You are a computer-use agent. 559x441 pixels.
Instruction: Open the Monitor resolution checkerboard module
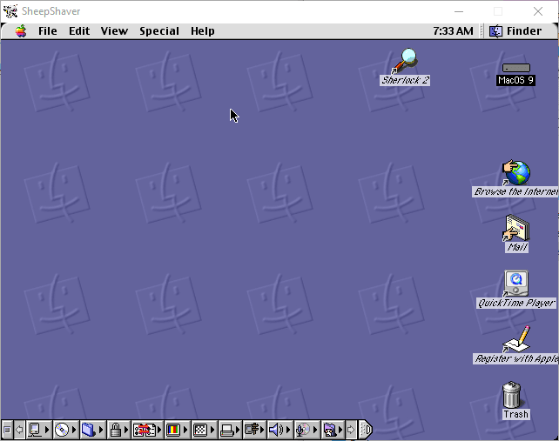[x=204, y=430]
